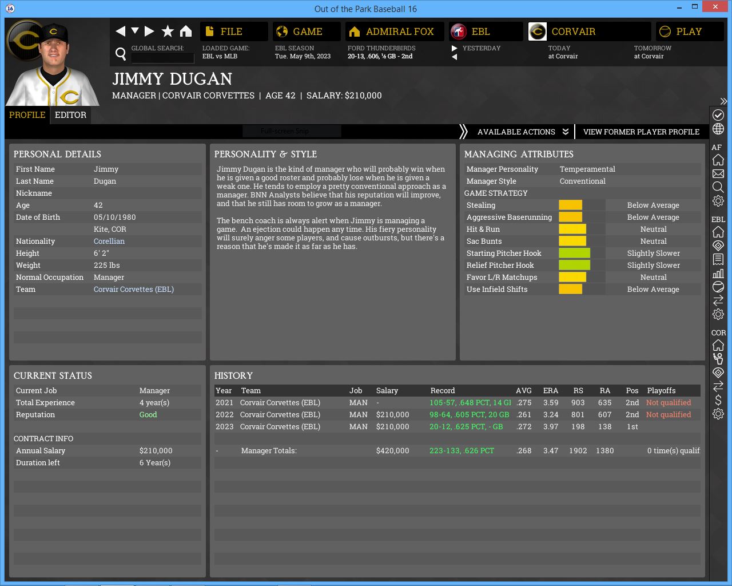Click the Date of Birth value 05/10/1980
The image size is (732, 586).
tap(115, 217)
